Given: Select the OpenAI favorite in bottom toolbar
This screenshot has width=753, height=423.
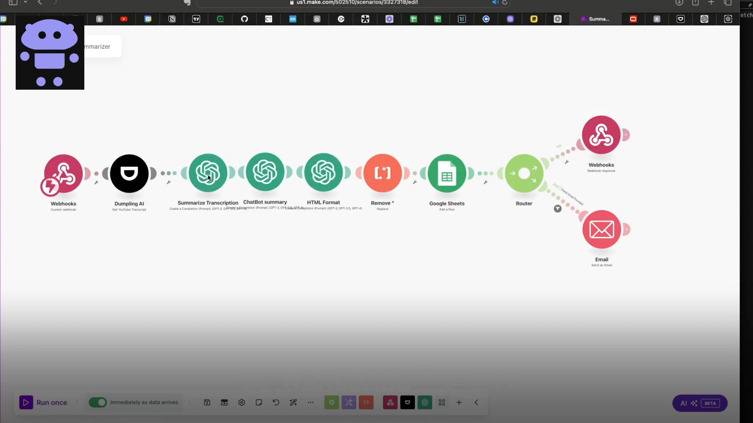Looking at the screenshot, I should click(x=425, y=402).
